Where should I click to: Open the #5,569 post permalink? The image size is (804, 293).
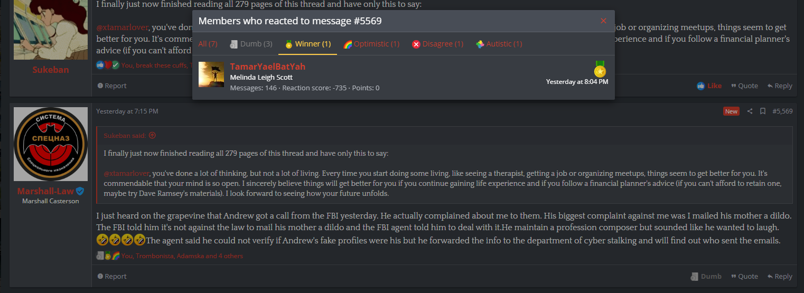[x=782, y=111]
